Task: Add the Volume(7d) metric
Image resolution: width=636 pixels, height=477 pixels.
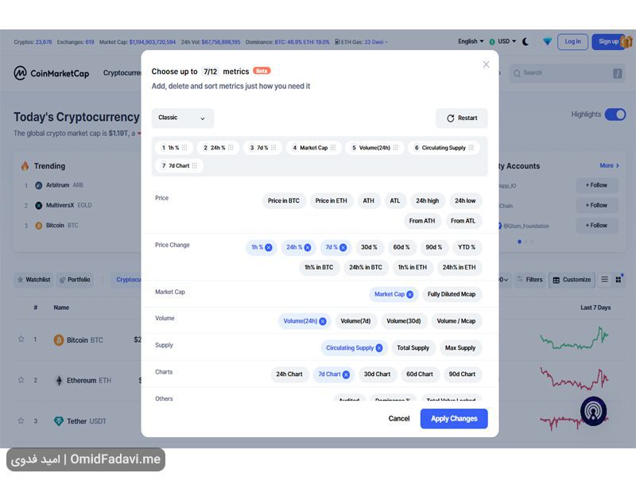Action: coord(355,321)
